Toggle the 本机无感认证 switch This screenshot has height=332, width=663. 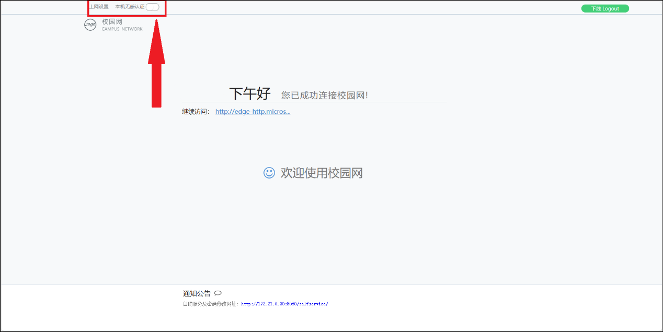click(x=152, y=7)
